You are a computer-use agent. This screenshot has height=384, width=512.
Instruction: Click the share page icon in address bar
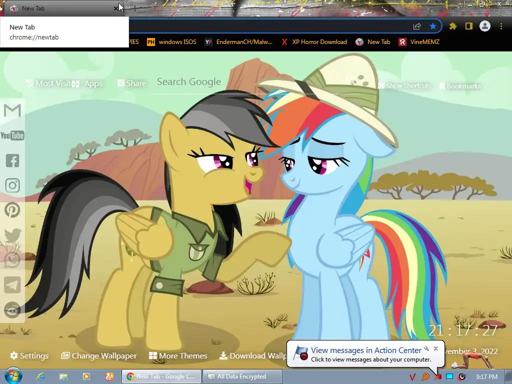point(417,26)
